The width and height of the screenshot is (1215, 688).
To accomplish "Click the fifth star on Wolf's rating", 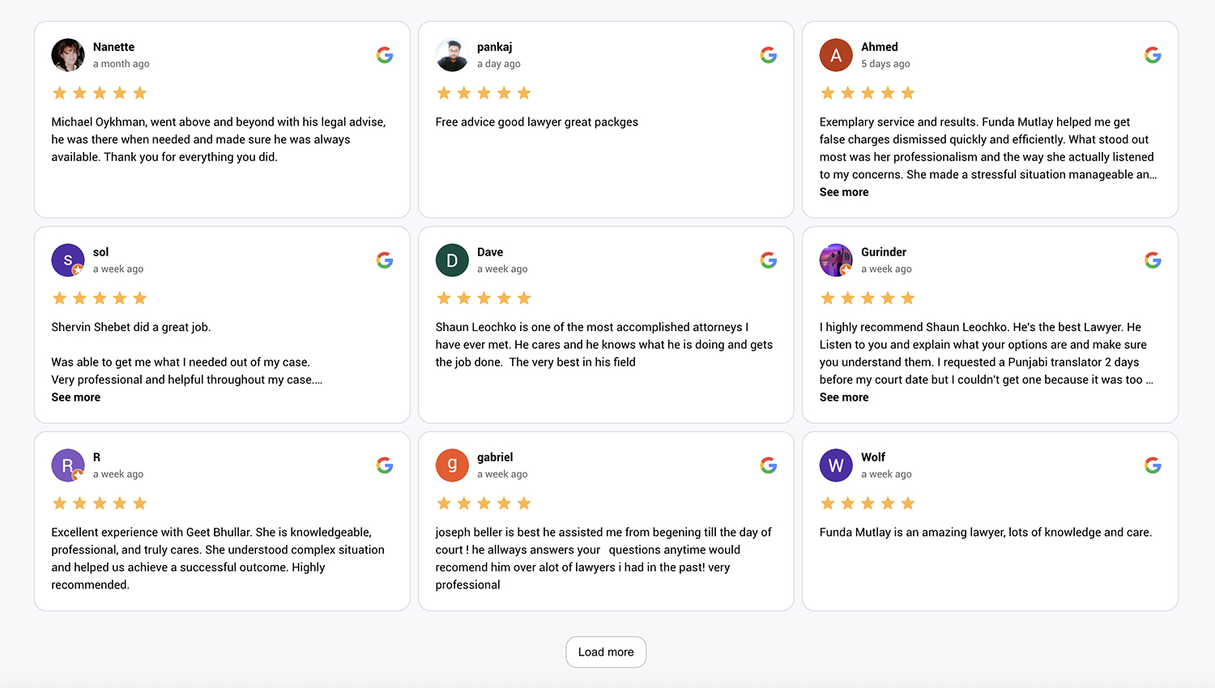I will pyautogui.click(x=907, y=503).
